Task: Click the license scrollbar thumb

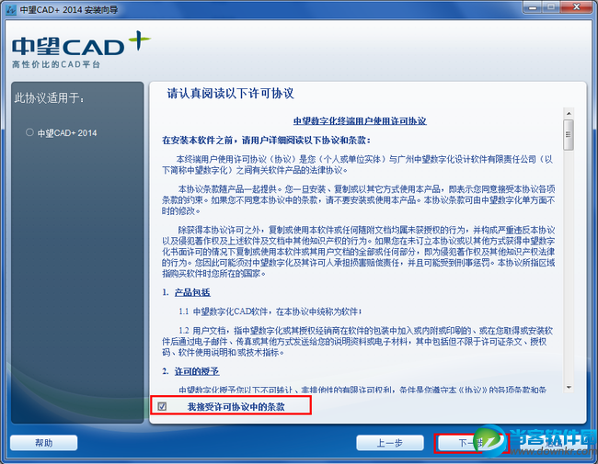Action: click(x=569, y=135)
